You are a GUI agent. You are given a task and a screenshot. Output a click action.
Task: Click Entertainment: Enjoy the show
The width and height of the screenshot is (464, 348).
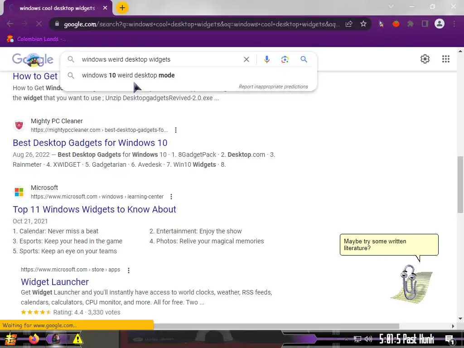[196, 231]
